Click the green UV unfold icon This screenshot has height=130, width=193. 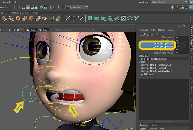tap(130, 18)
